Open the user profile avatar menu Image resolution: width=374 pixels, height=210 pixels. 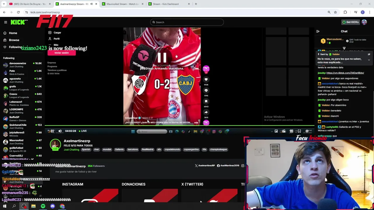[364, 22]
